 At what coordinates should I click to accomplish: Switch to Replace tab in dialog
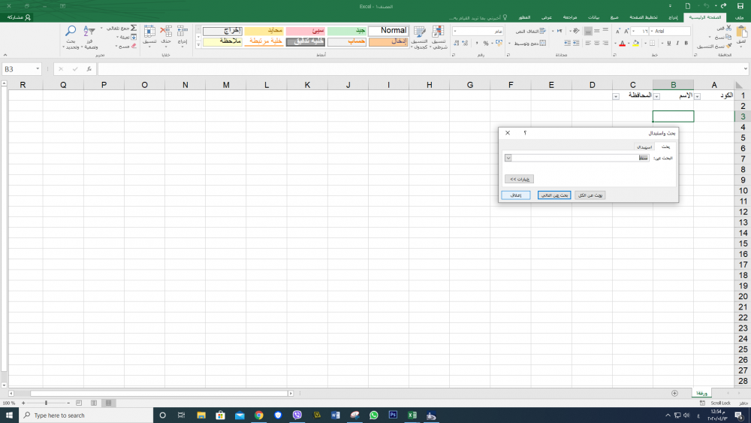click(644, 147)
